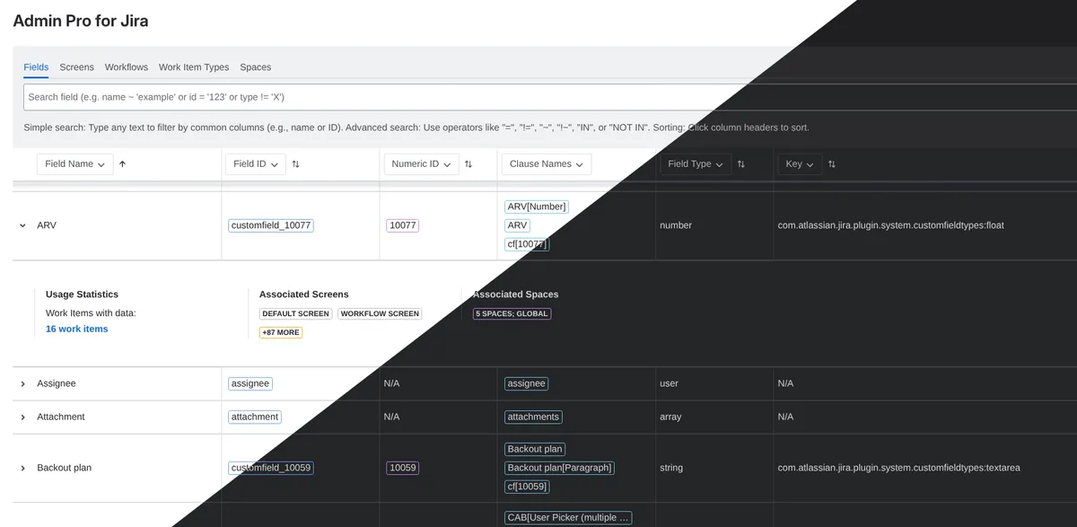Open the 16 work items link

coord(76,329)
